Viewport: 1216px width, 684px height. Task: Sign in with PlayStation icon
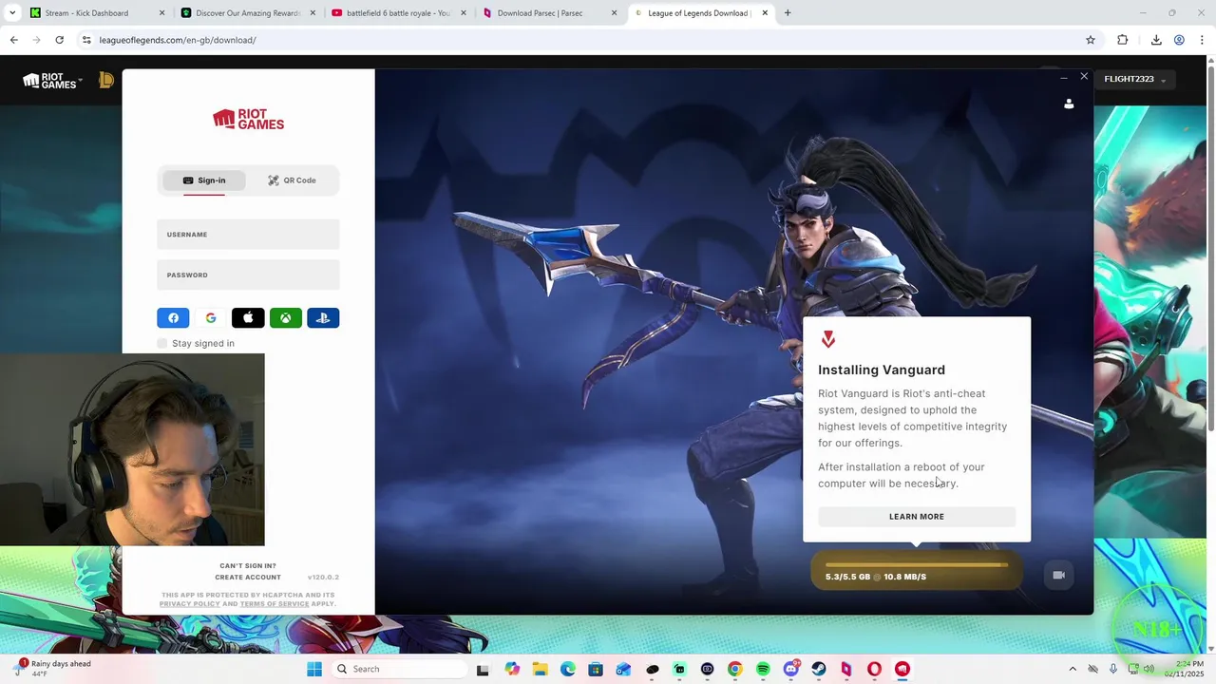(323, 318)
